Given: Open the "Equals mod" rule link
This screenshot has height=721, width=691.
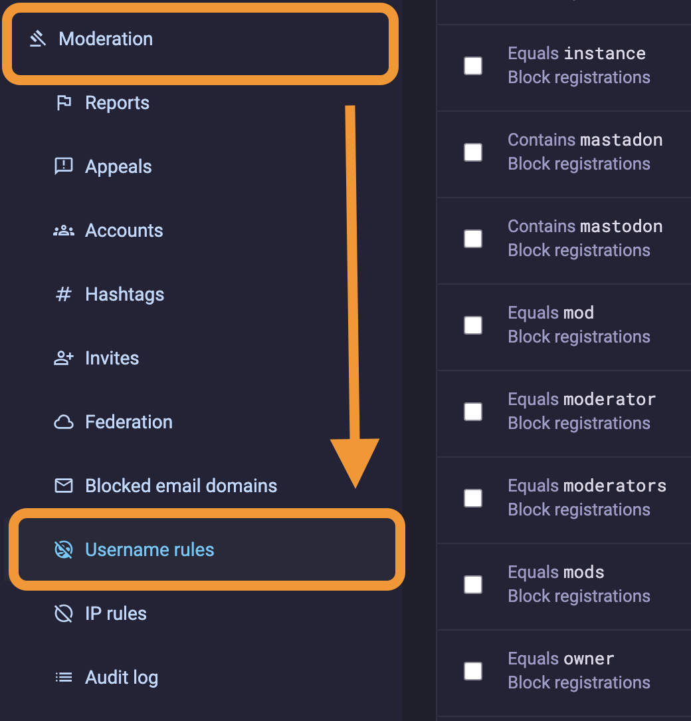Looking at the screenshot, I should pyautogui.click(x=551, y=313).
